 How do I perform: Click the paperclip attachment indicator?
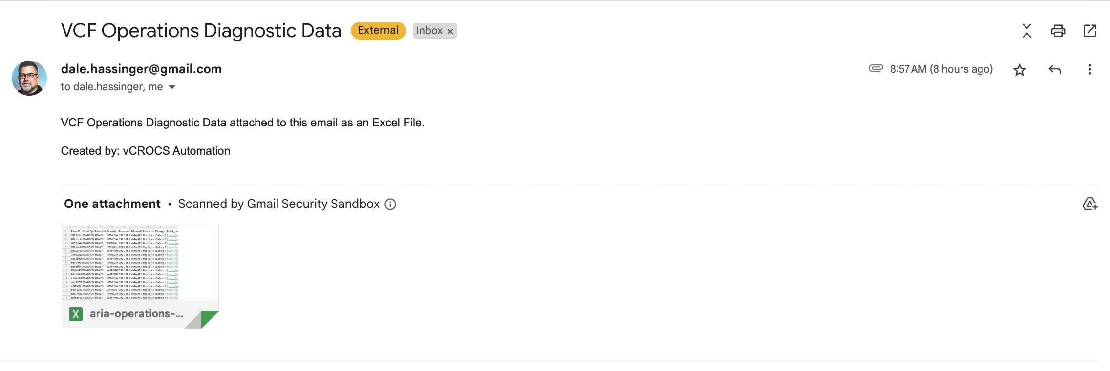coord(875,68)
